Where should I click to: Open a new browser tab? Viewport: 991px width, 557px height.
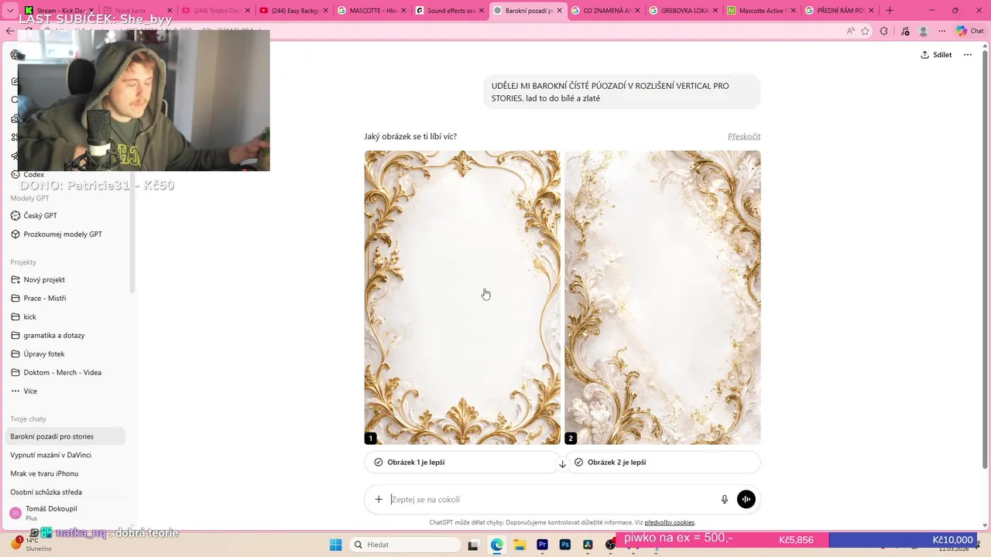pyautogui.click(x=890, y=11)
